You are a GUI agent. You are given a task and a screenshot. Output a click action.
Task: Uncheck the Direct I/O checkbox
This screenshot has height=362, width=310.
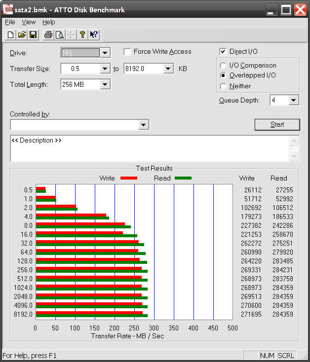click(x=223, y=52)
